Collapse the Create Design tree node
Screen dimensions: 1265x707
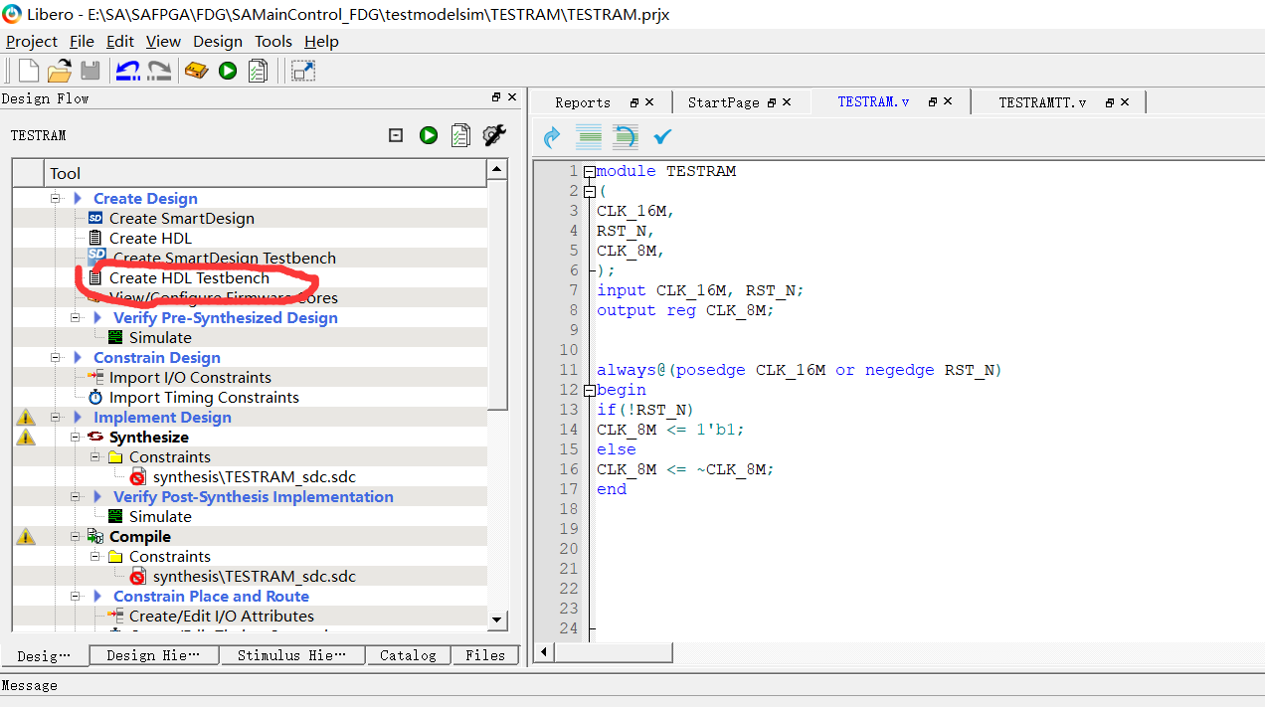(56, 198)
